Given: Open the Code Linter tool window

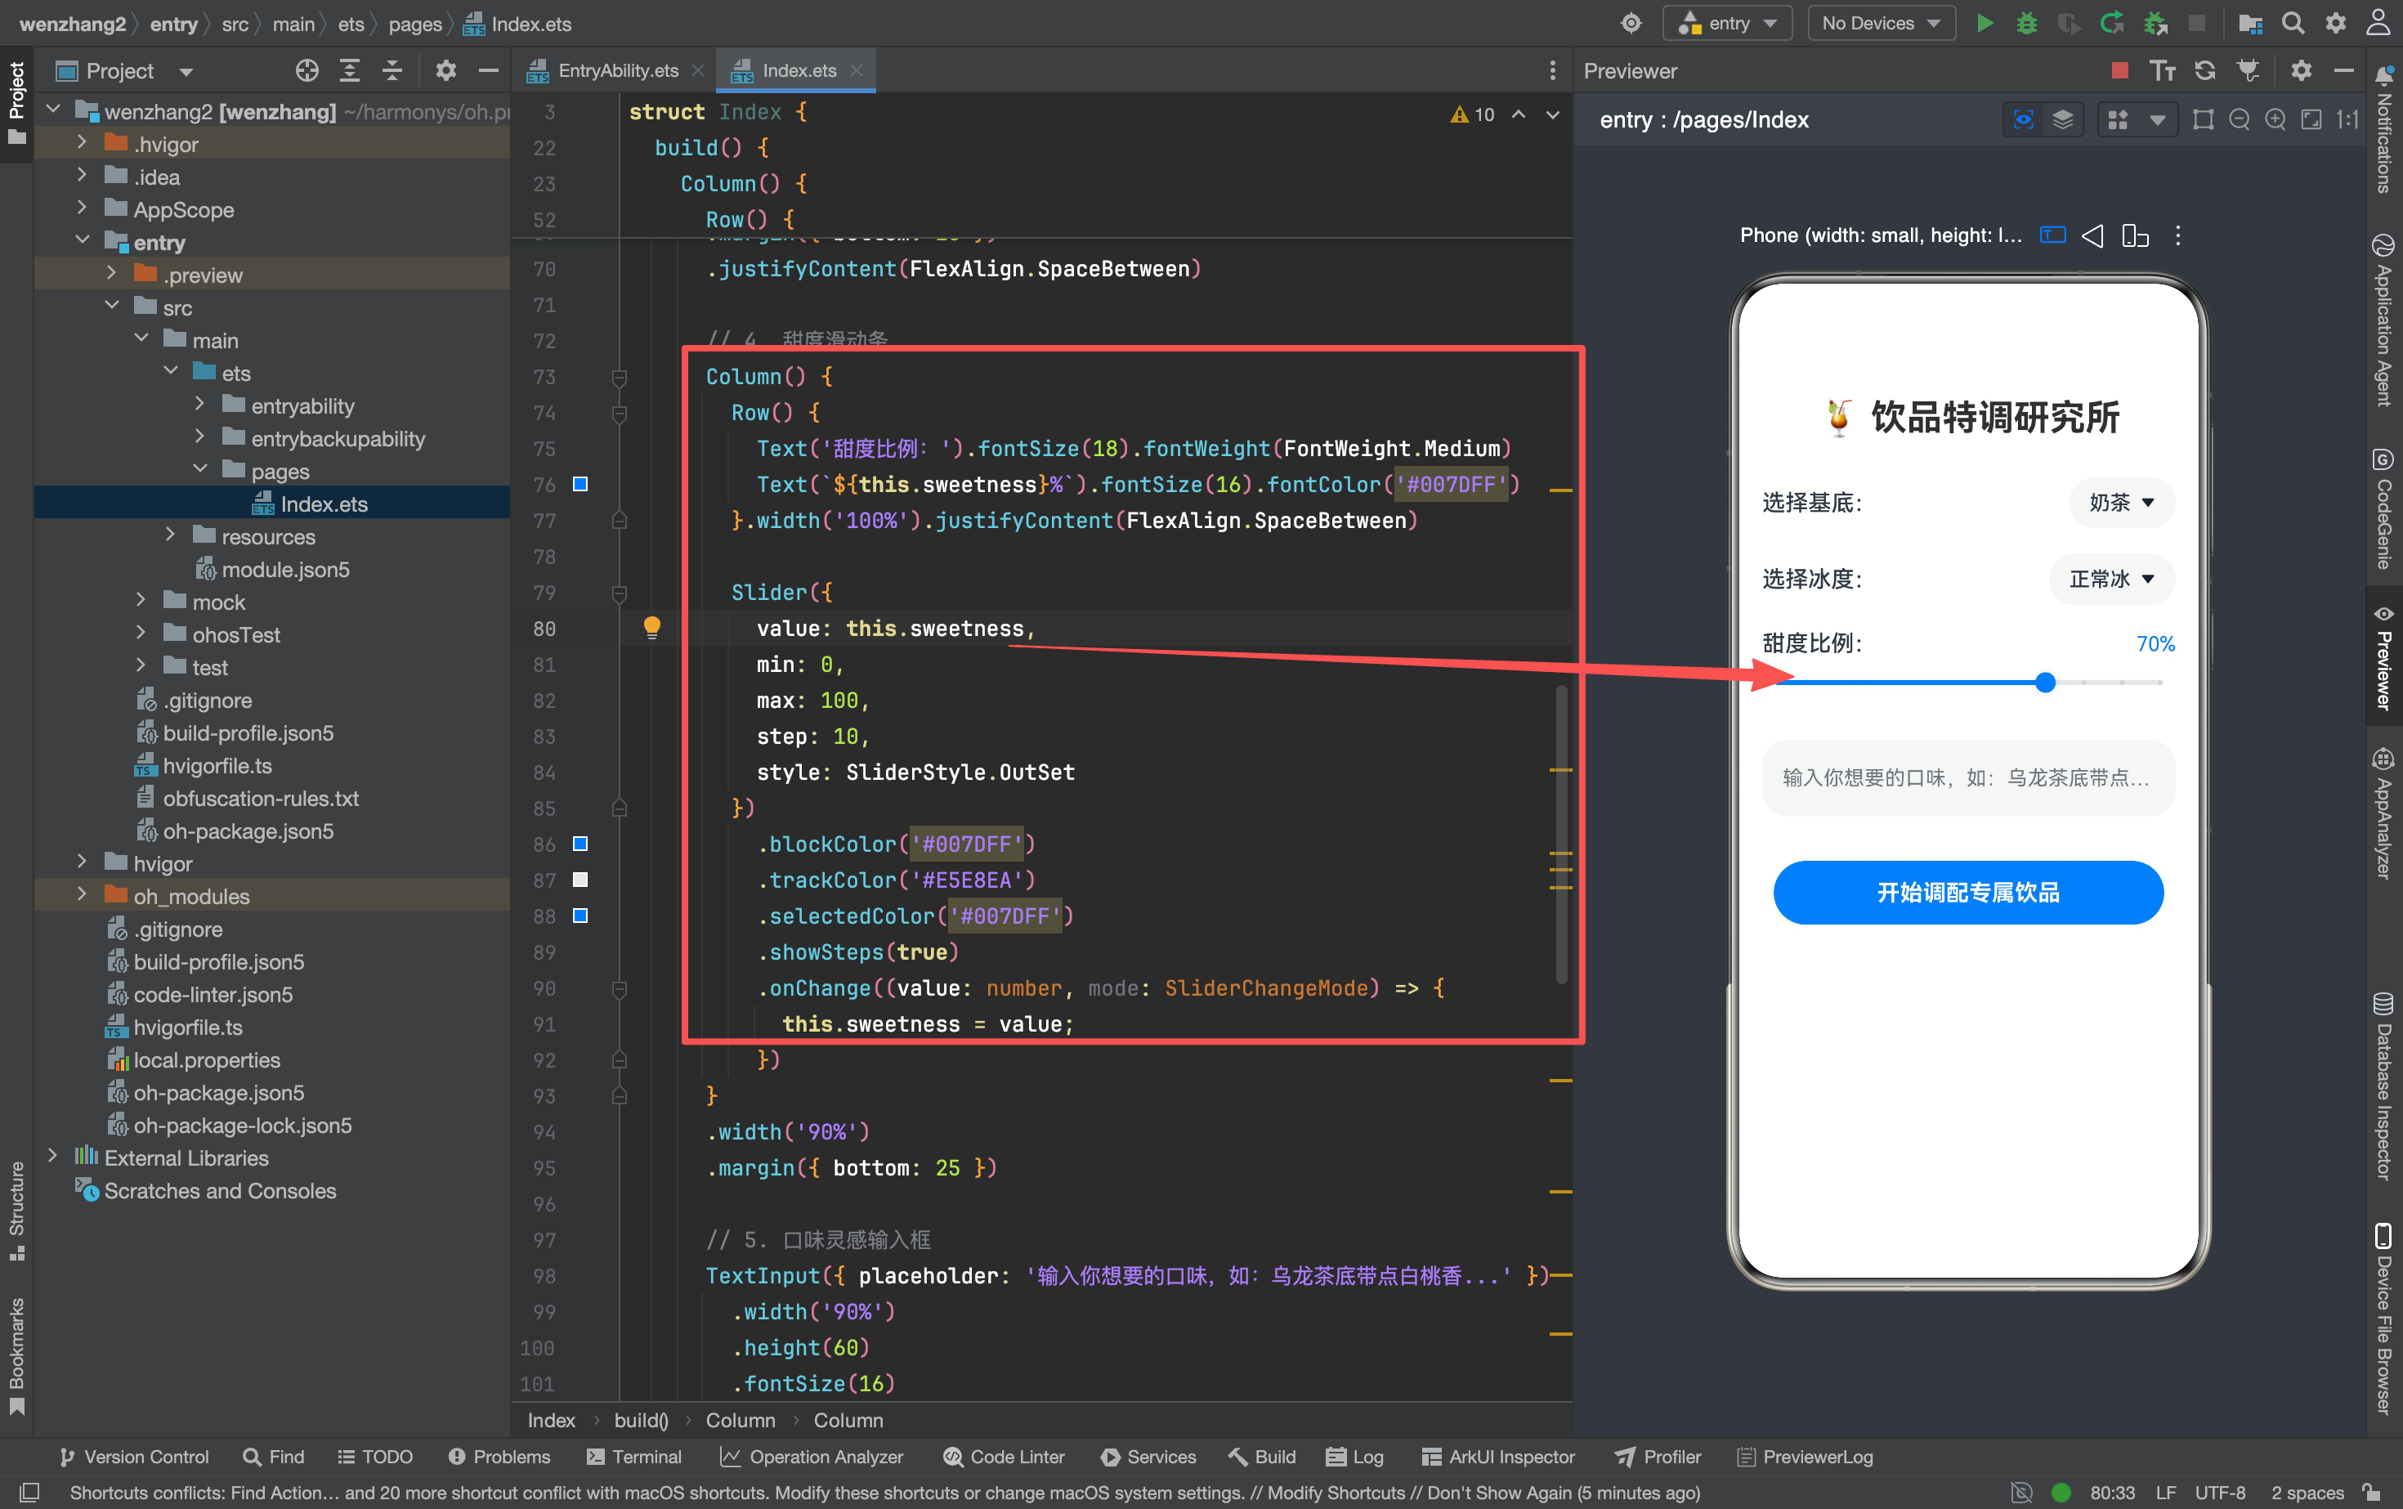Looking at the screenshot, I should 1003,1456.
